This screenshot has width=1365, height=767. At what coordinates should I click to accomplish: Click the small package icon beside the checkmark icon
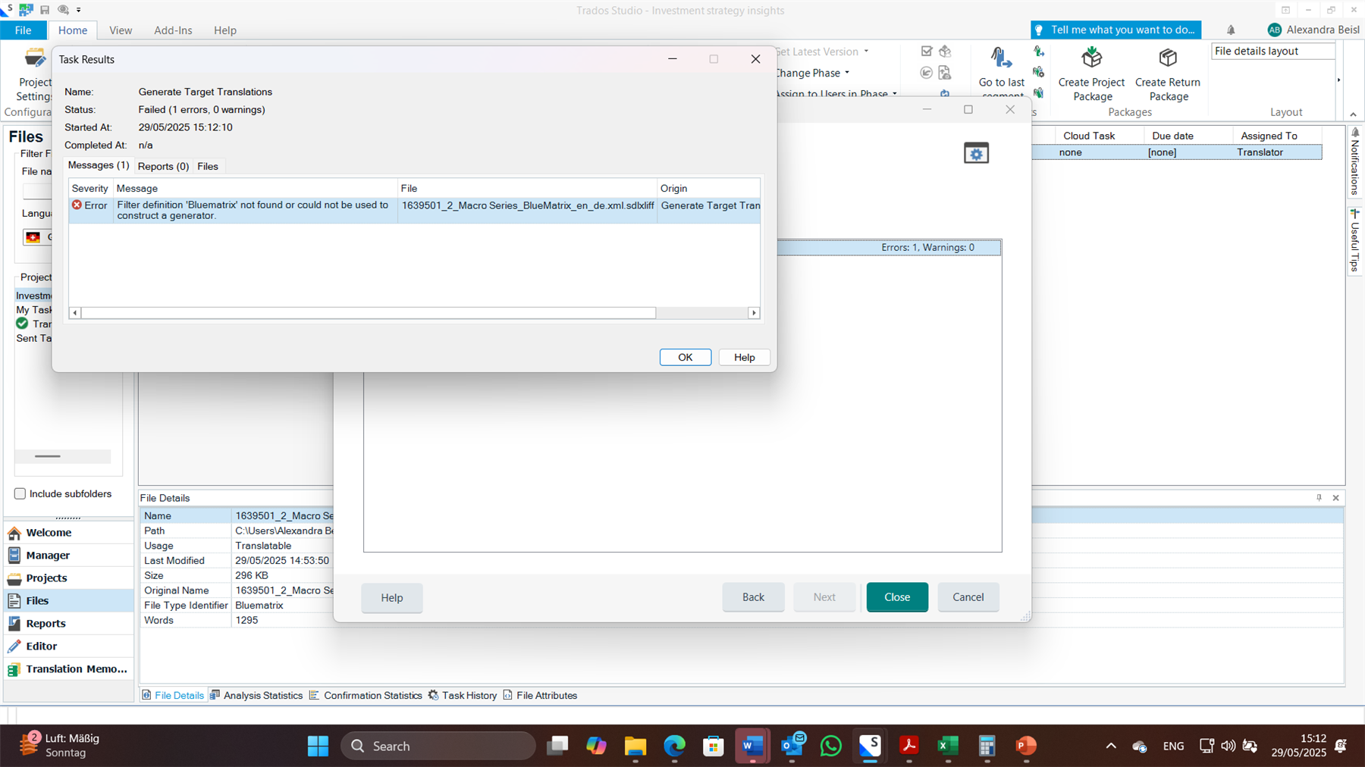945,52
